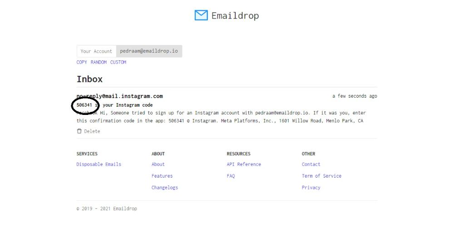This screenshot has width=454, height=238.
Task: Open the 'your Instagram code' subject line
Action: click(x=128, y=105)
